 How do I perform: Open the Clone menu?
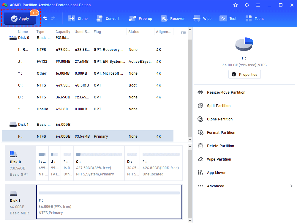pyautogui.click(x=78, y=18)
